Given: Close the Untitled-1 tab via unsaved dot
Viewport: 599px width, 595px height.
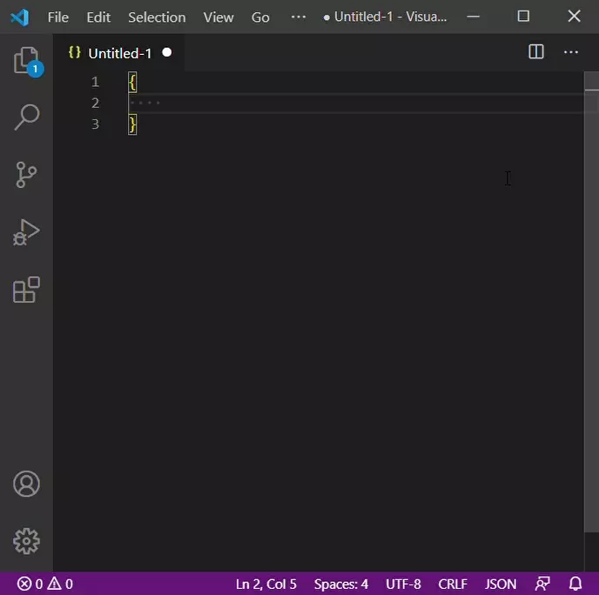Looking at the screenshot, I should (166, 52).
